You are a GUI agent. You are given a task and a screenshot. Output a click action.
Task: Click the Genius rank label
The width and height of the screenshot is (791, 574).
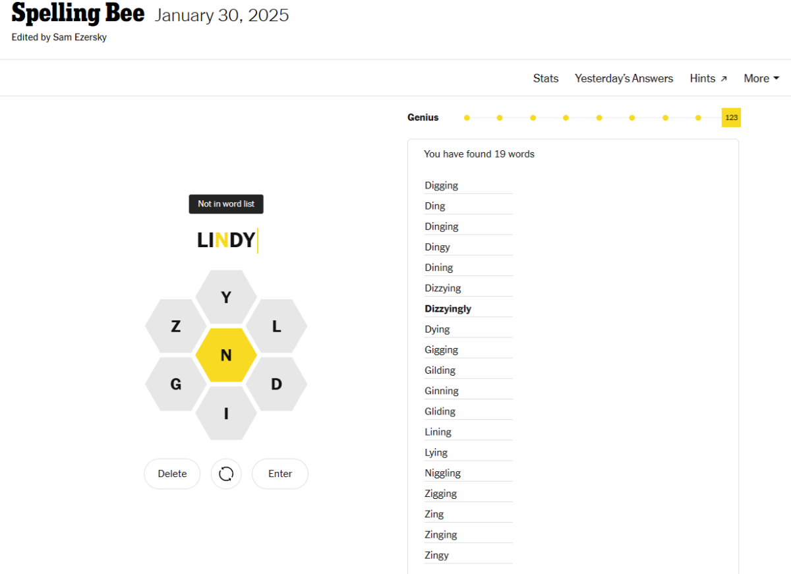point(423,117)
